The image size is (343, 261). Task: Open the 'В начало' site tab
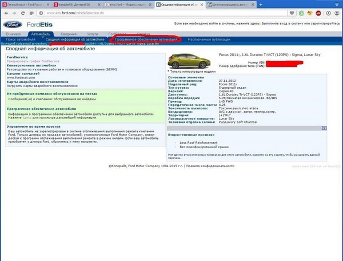(13, 34)
